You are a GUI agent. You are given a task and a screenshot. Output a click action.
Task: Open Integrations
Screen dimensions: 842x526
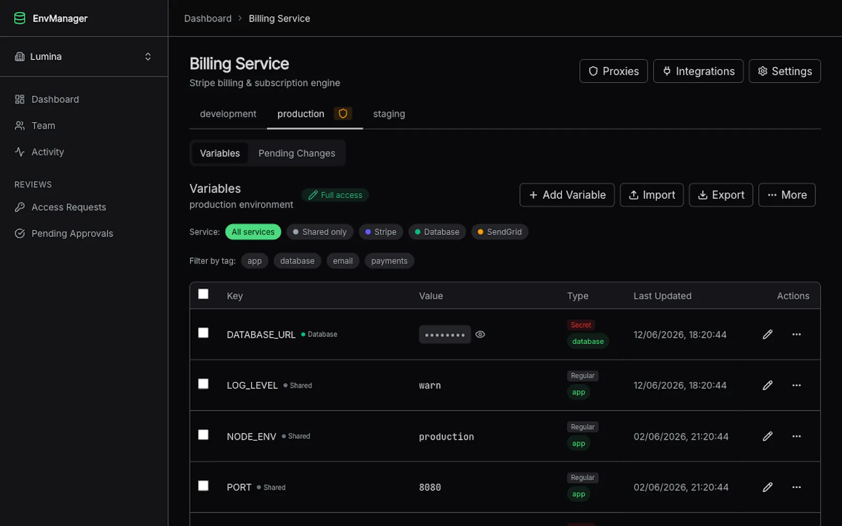(x=698, y=71)
